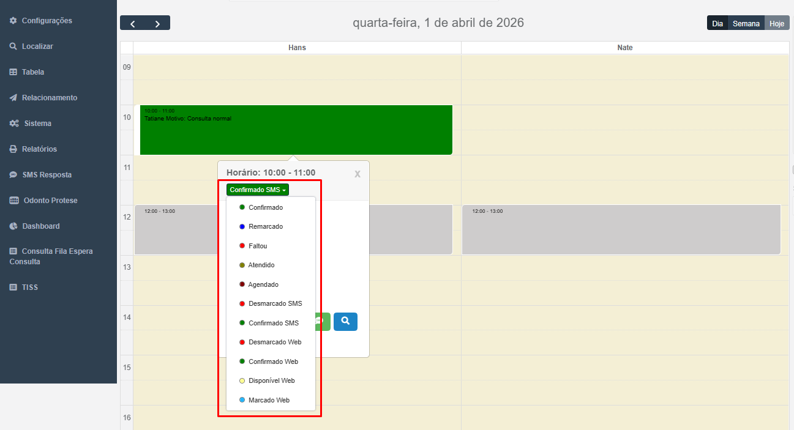Viewport: 794px width, 430px height.
Task: Close the Horário popup with X
Action: pyautogui.click(x=358, y=174)
